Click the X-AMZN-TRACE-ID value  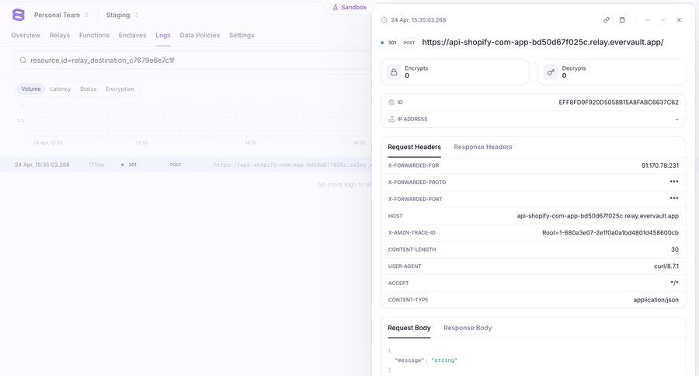click(x=610, y=233)
